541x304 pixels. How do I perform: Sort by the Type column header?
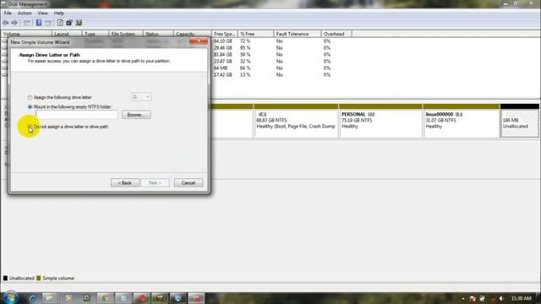coord(95,34)
